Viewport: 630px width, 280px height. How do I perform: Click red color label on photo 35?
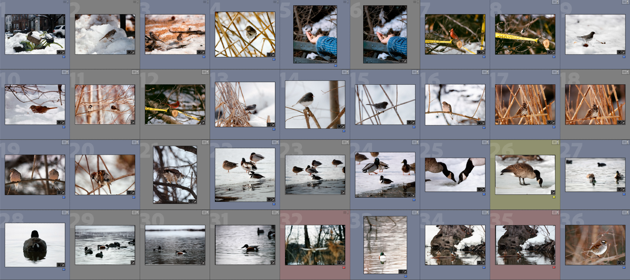(x=554, y=267)
